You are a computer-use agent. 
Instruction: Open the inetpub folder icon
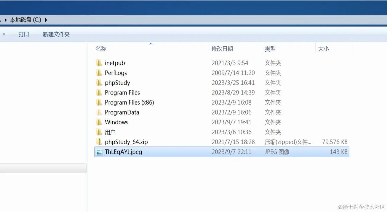coord(99,63)
